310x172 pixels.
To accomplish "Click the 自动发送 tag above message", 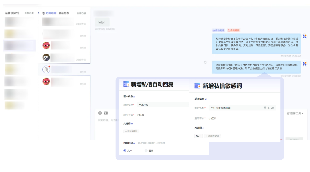I will click(218, 30).
